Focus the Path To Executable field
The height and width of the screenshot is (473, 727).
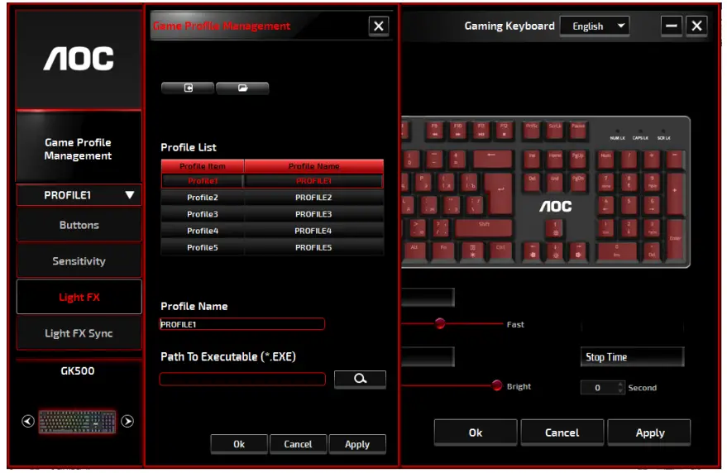242,379
